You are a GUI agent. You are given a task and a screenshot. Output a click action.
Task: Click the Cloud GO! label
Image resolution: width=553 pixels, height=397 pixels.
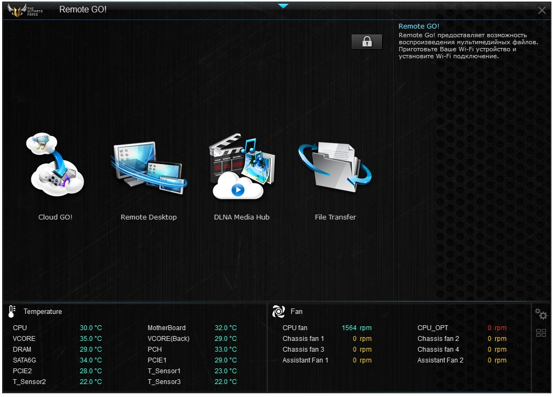[56, 217]
